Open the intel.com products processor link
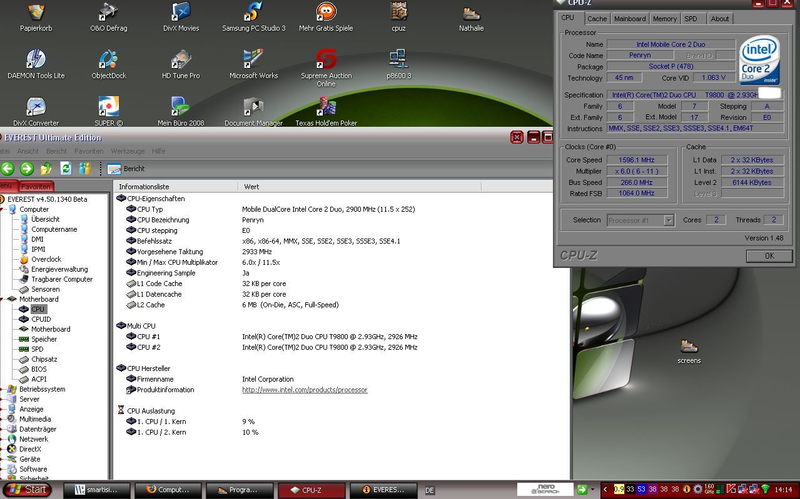 [x=305, y=390]
